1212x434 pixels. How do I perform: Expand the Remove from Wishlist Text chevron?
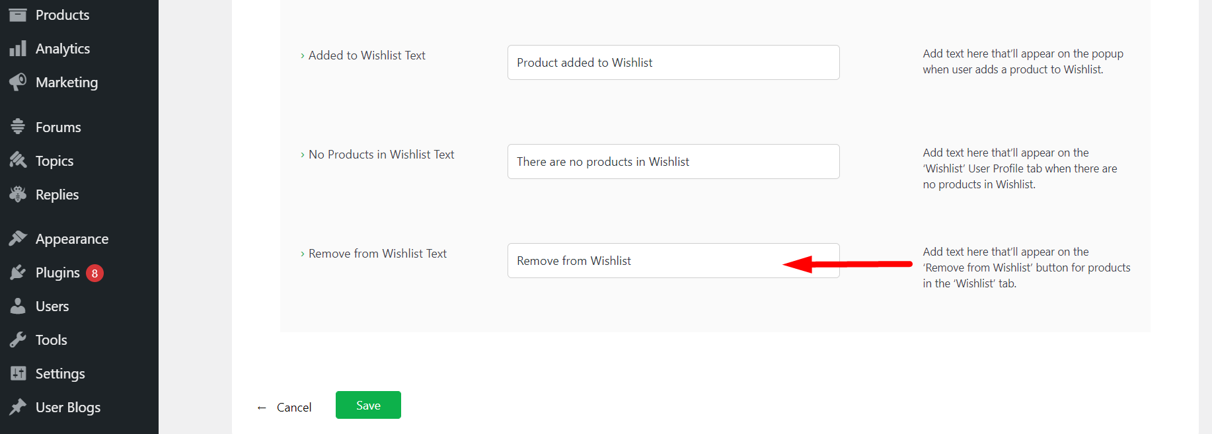(x=302, y=254)
